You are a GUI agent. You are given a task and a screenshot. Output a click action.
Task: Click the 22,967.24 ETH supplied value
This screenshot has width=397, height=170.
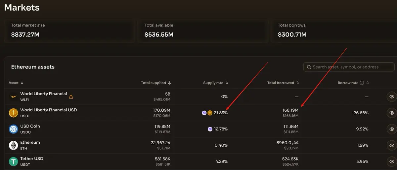point(160,143)
